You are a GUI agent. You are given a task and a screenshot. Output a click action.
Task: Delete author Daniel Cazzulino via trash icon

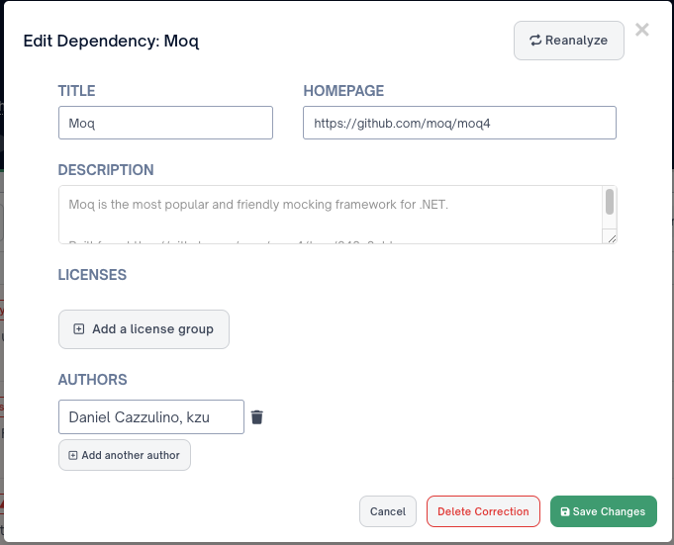[x=257, y=417]
